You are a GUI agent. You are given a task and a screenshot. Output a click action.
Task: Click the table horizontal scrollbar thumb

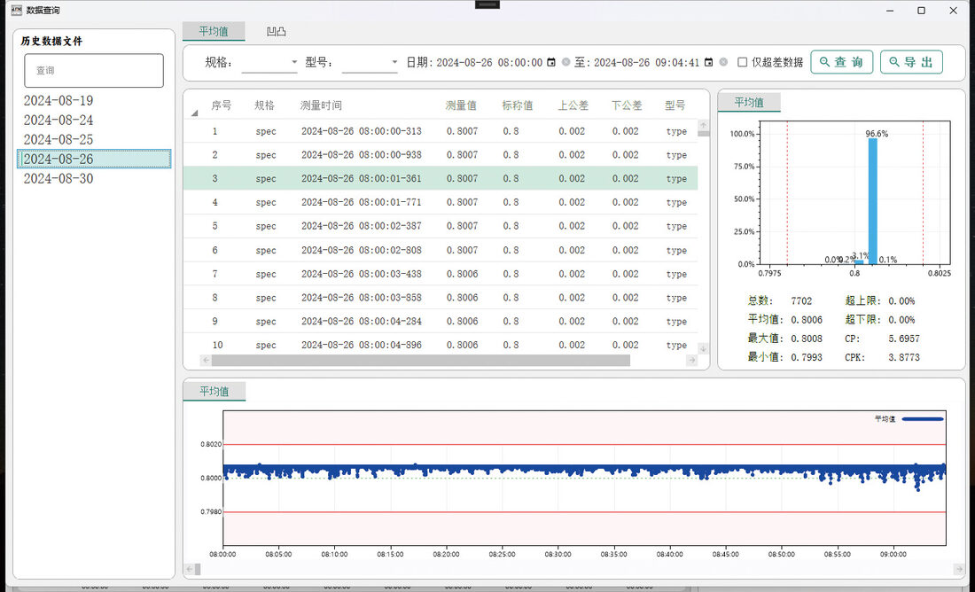click(x=420, y=360)
